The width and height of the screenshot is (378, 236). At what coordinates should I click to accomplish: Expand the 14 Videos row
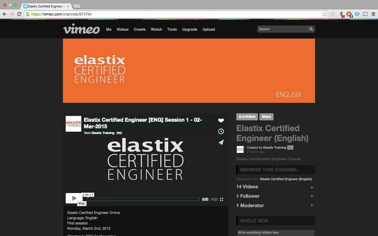click(275, 187)
